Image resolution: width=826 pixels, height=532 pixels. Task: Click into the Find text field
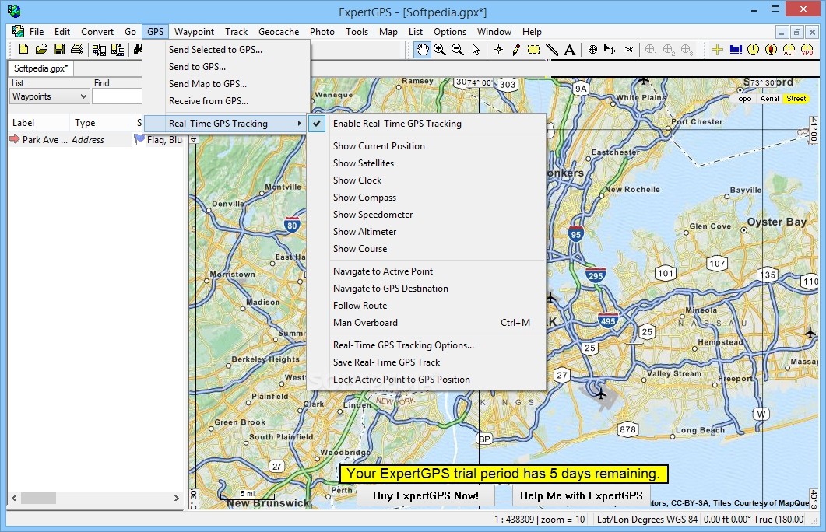coord(117,96)
